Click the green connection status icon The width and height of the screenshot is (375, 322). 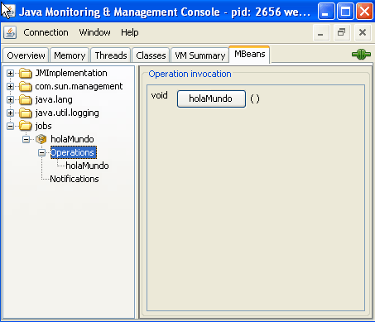pyautogui.click(x=361, y=54)
